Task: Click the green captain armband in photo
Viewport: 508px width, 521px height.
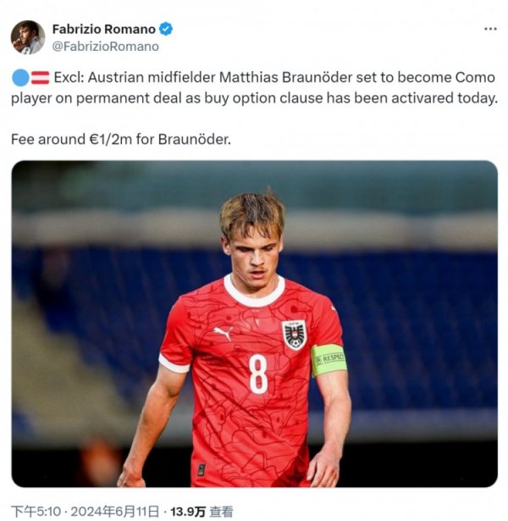Action: (329, 361)
